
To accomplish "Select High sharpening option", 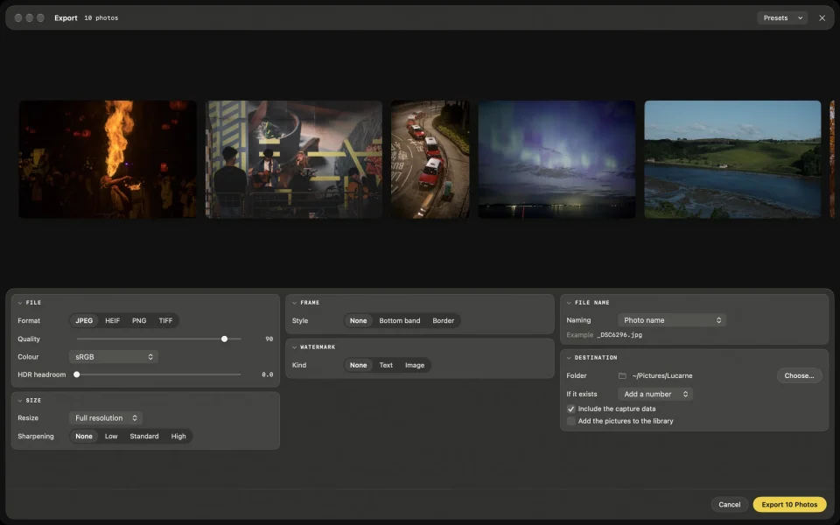I will point(178,436).
